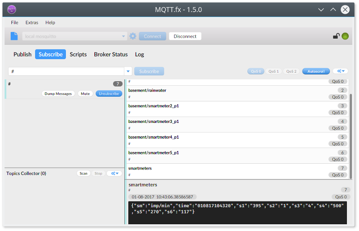
Task: Select QoS 2 option
Action: point(291,71)
